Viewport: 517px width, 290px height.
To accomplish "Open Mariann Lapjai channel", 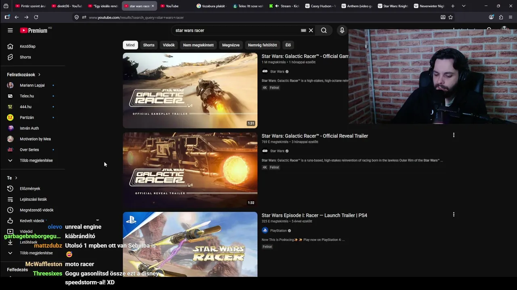I will coord(32,85).
